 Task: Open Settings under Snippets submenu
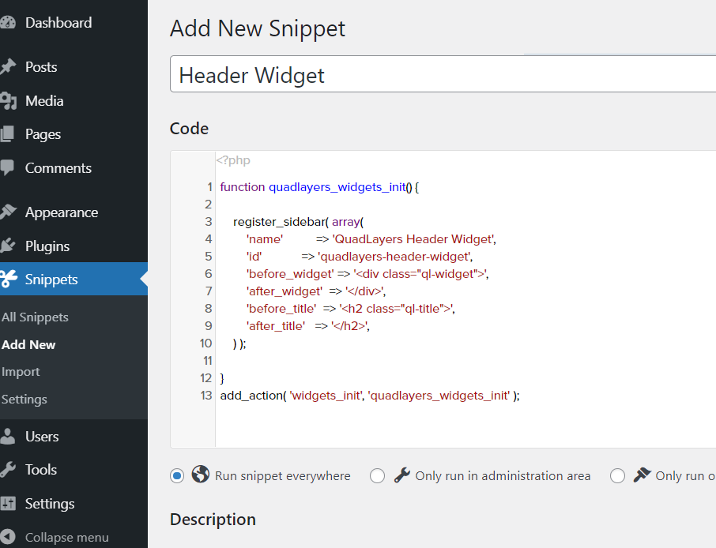coord(24,400)
